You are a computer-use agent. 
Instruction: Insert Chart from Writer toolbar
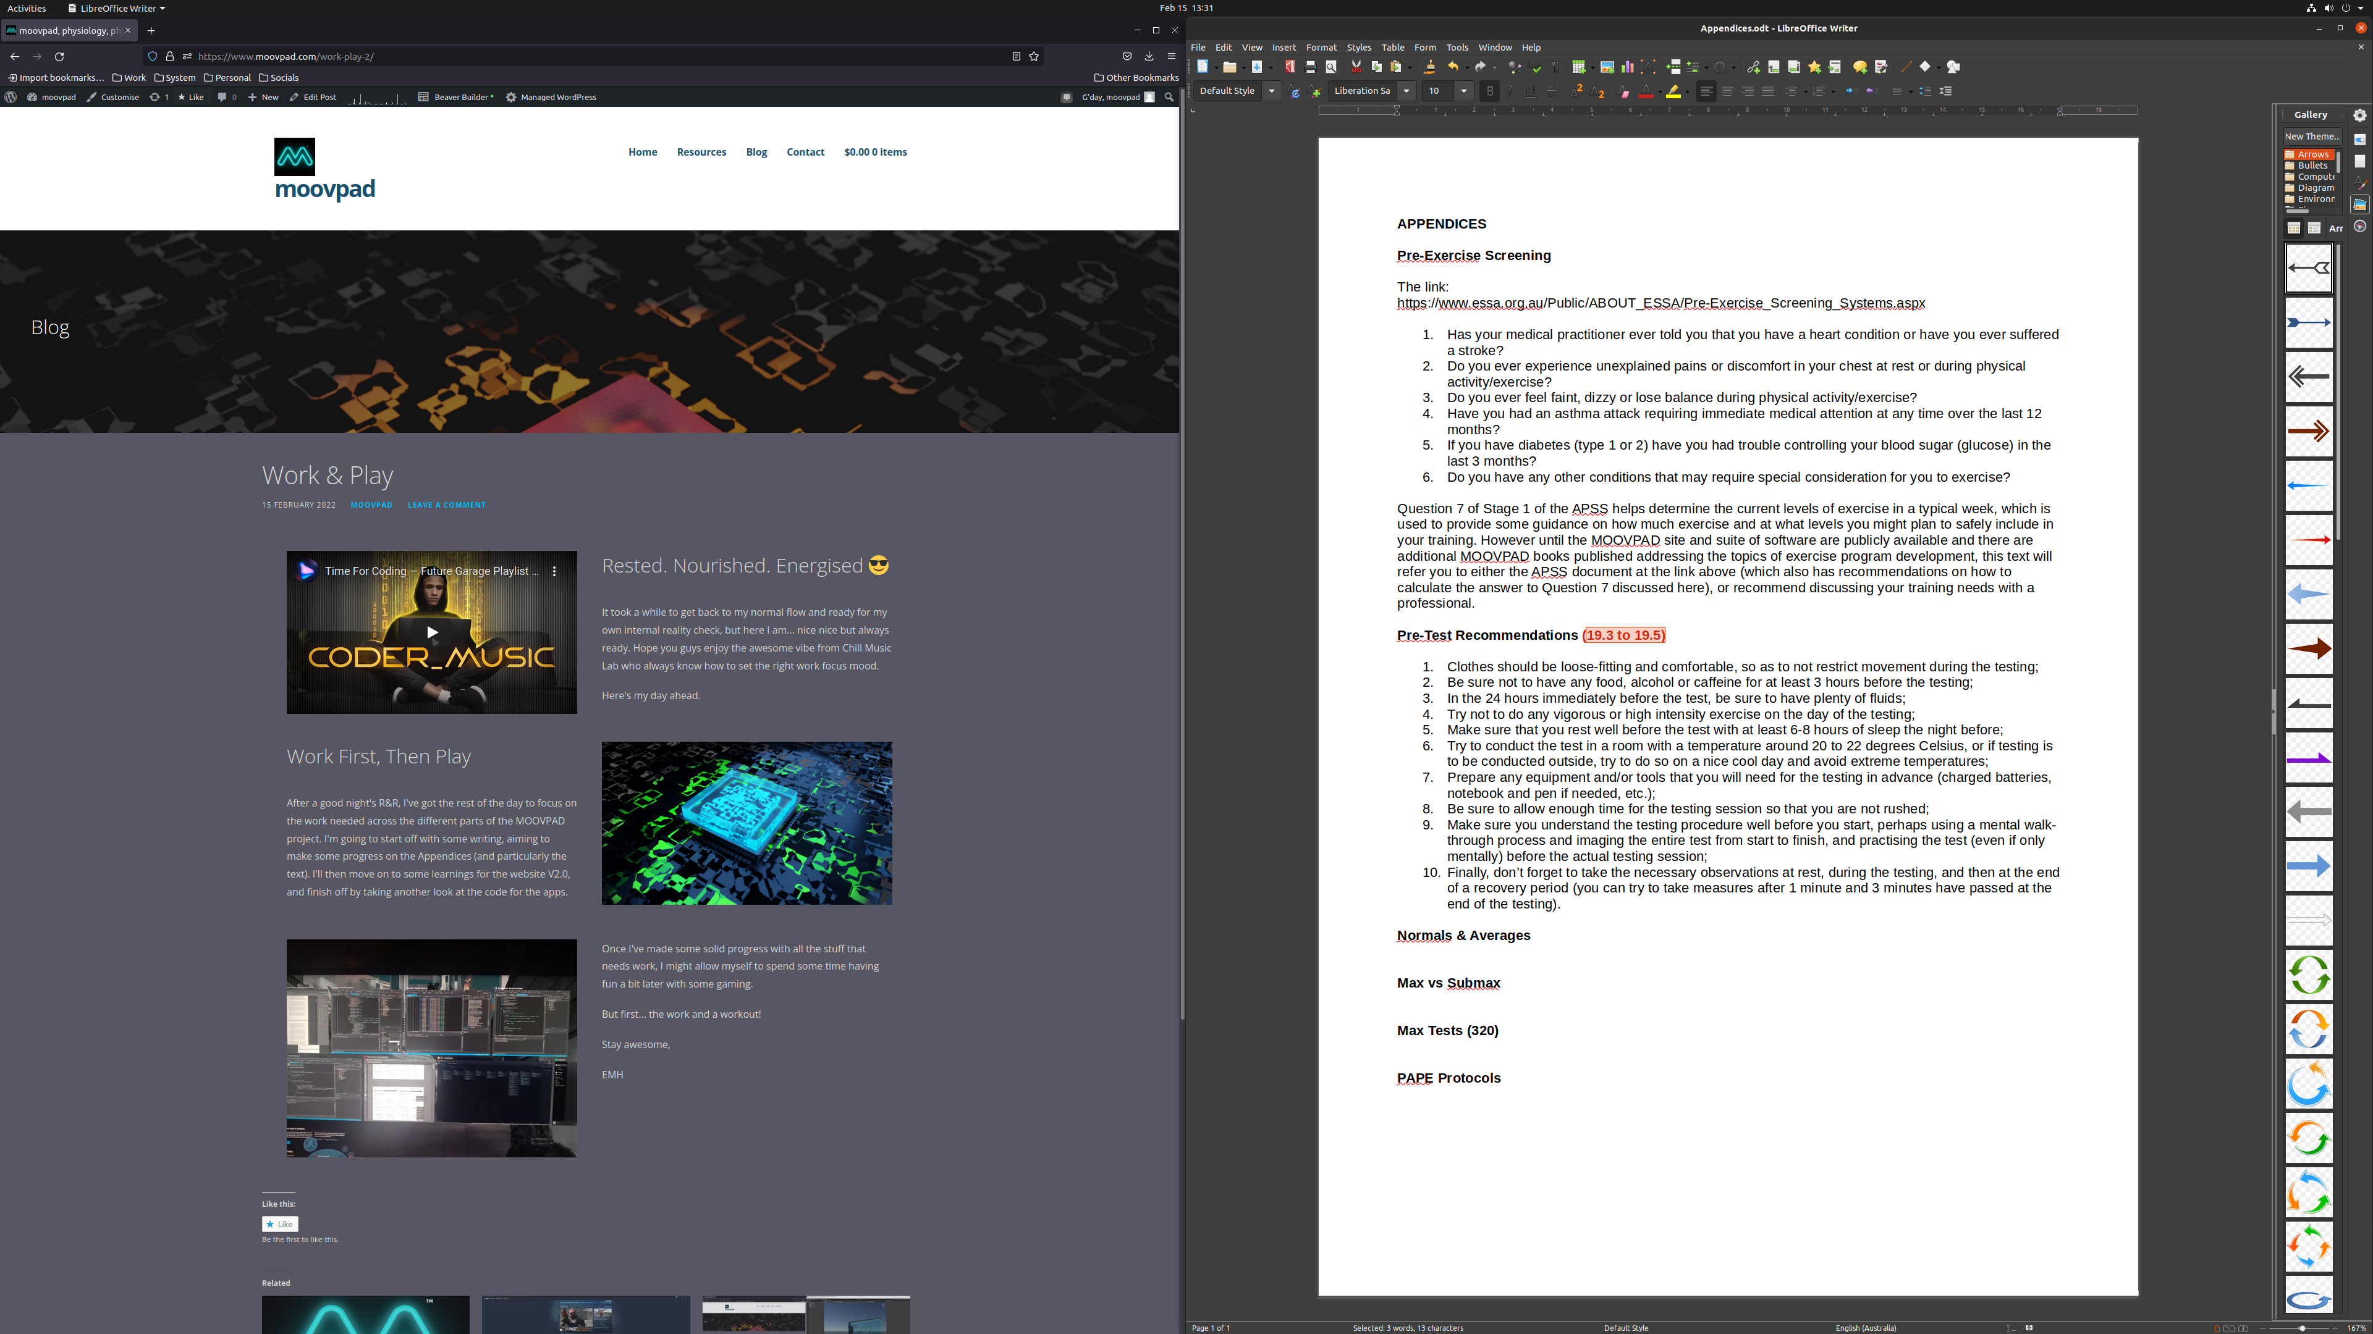tap(1628, 66)
